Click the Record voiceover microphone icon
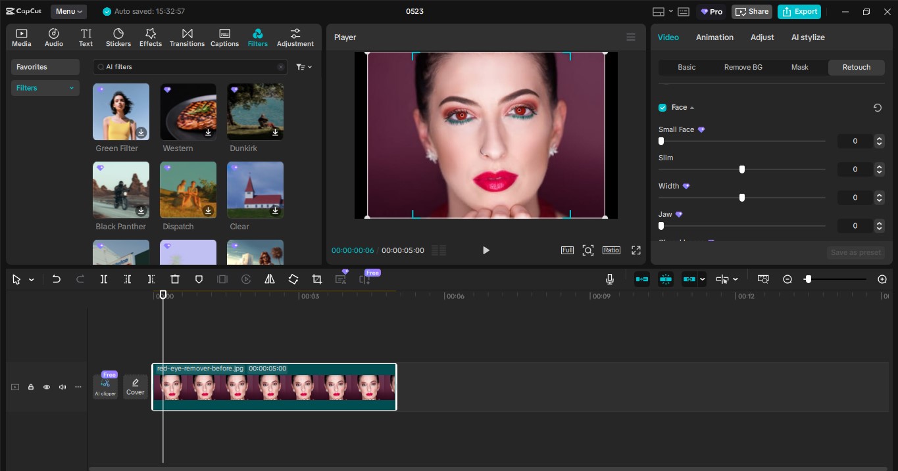Screen dimensions: 898x471 (x=609, y=279)
